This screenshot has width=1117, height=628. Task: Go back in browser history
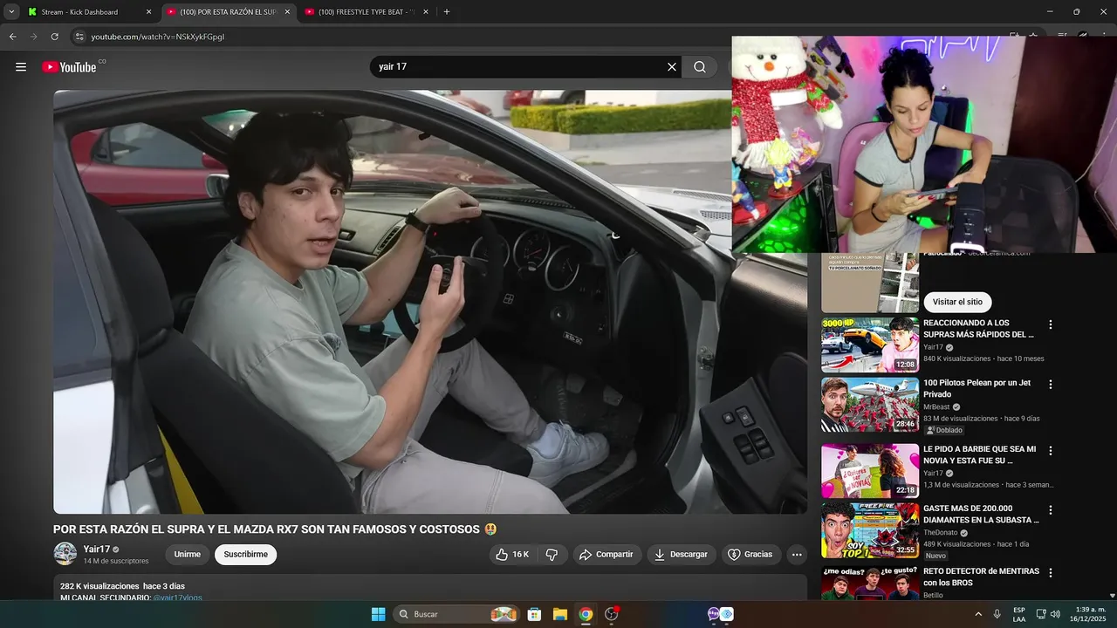pyautogui.click(x=12, y=37)
